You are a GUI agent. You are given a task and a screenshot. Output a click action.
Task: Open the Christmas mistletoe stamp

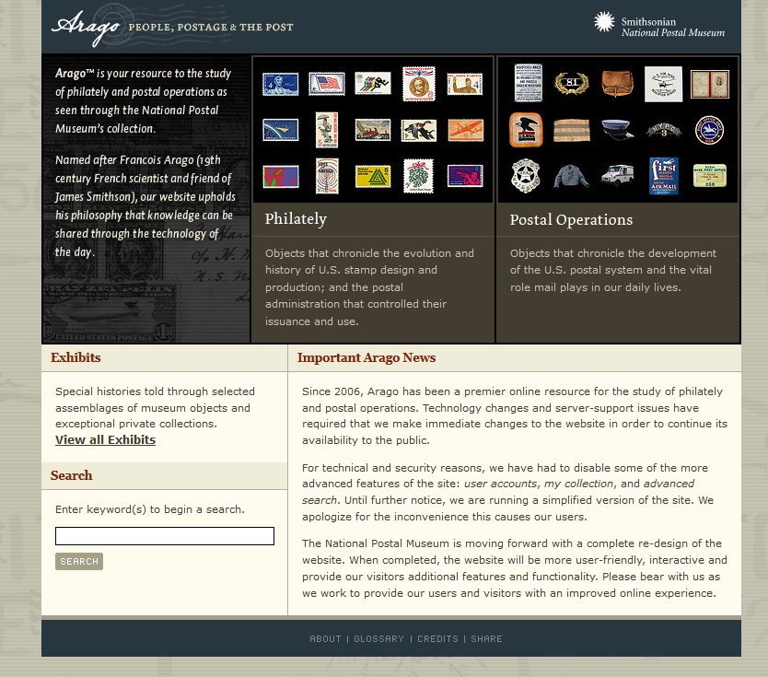[419, 176]
